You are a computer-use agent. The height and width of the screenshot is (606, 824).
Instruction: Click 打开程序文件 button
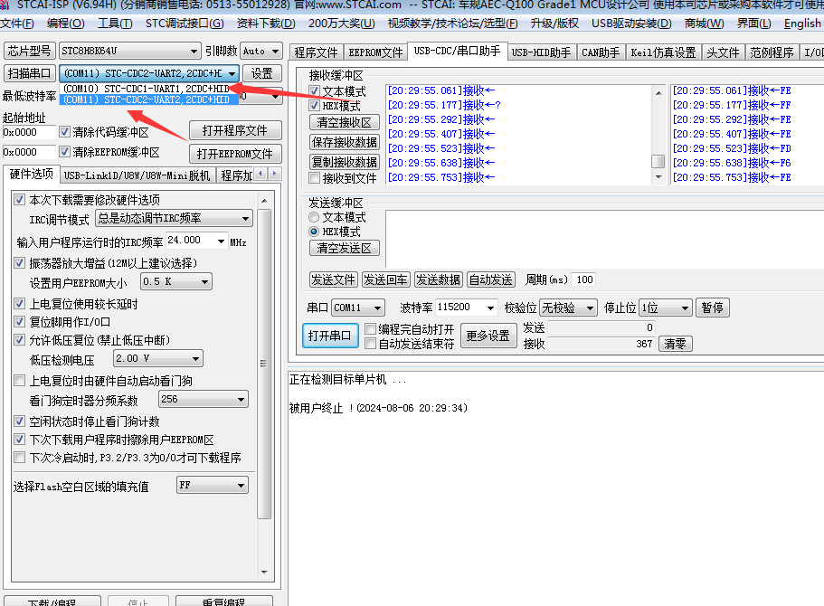coord(235,130)
